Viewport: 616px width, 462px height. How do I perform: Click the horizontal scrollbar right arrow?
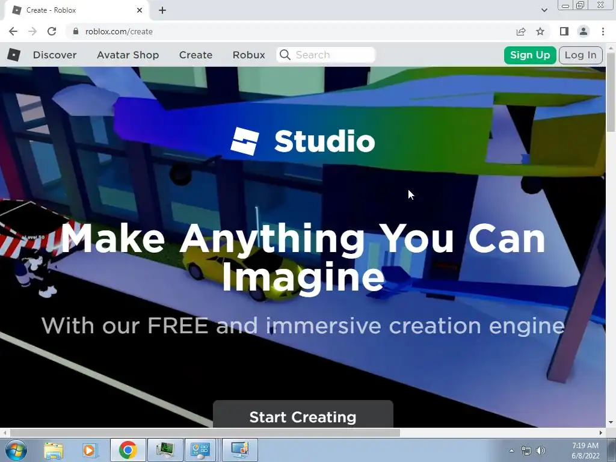[601, 433]
